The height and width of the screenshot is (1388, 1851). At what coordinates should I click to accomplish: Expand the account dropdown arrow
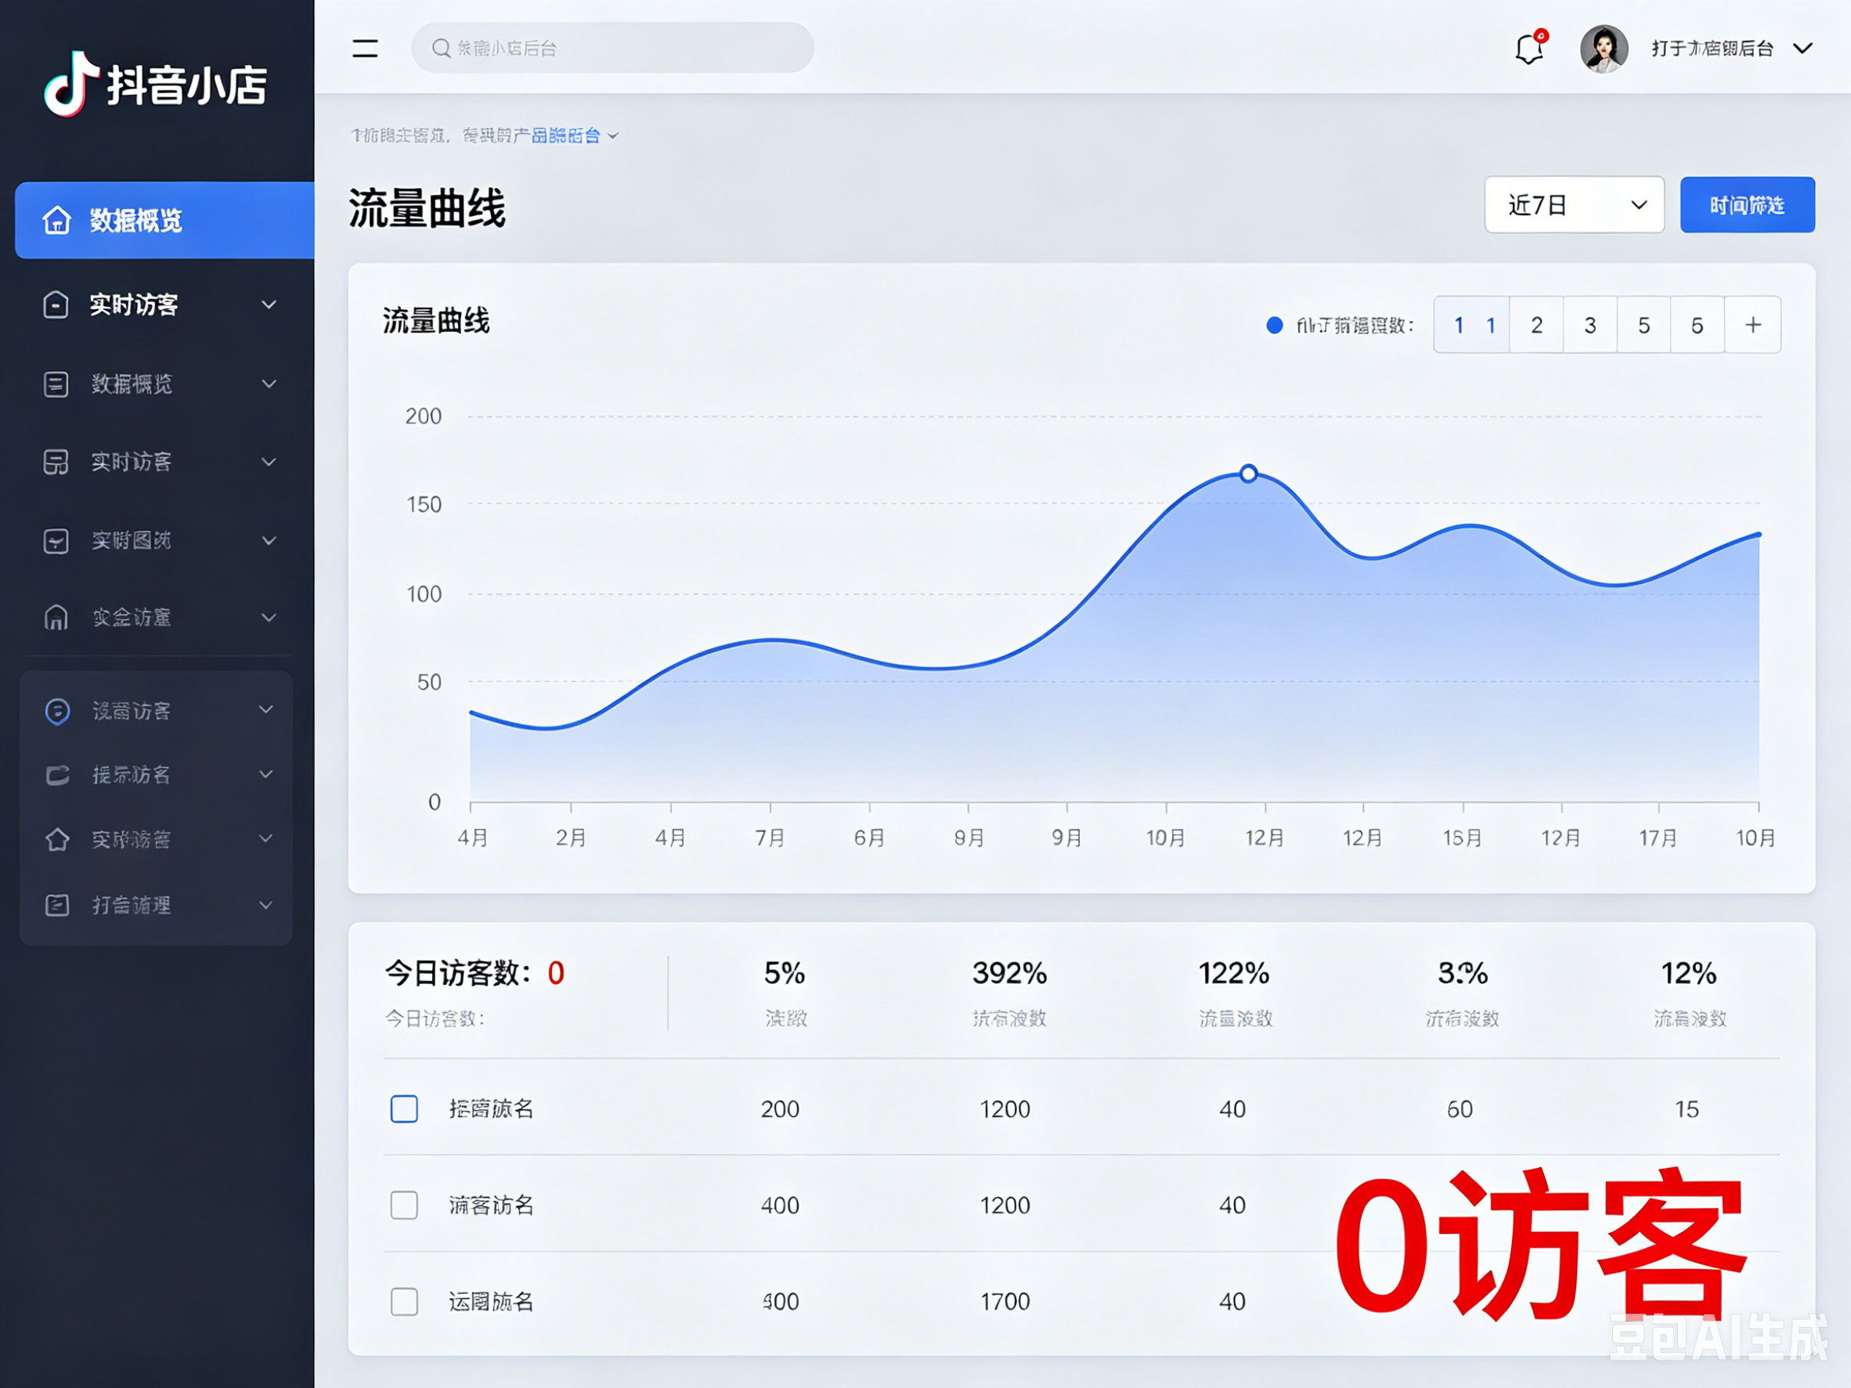click(1803, 49)
